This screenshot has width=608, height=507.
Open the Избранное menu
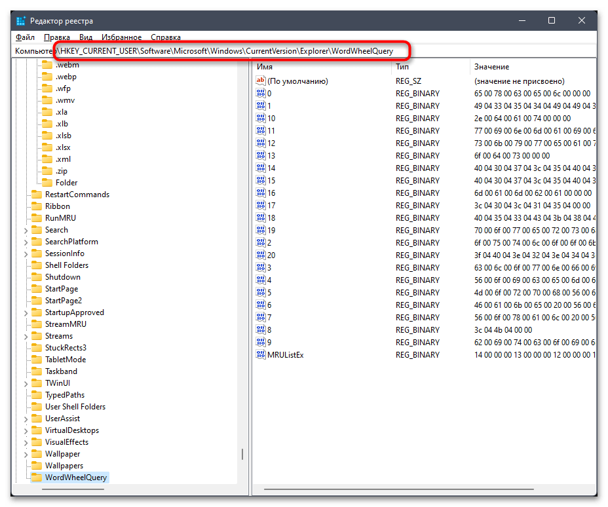click(121, 37)
